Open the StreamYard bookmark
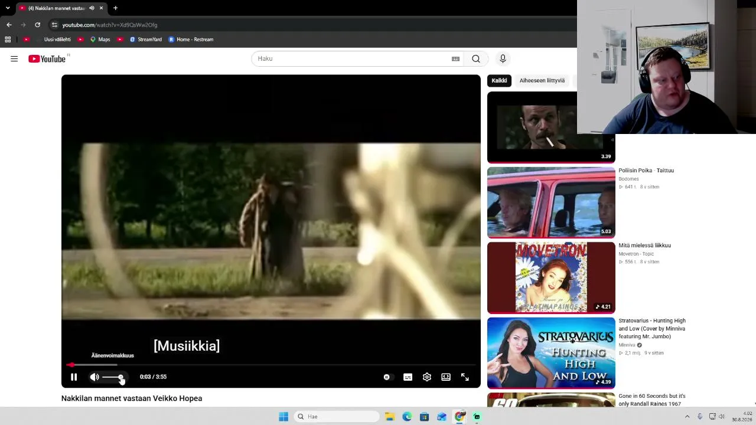756x425 pixels. (x=145, y=40)
